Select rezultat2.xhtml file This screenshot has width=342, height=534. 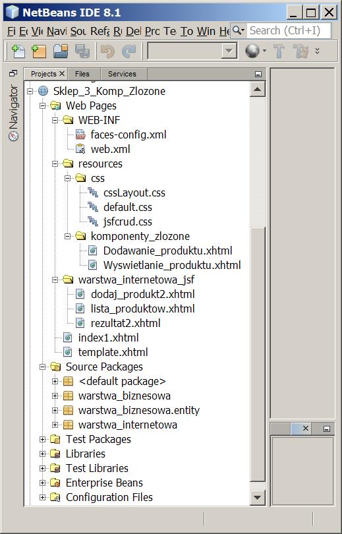125,323
